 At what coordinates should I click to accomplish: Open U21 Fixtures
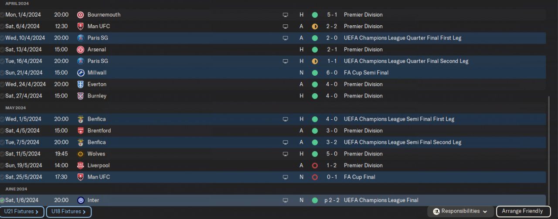click(22, 212)
